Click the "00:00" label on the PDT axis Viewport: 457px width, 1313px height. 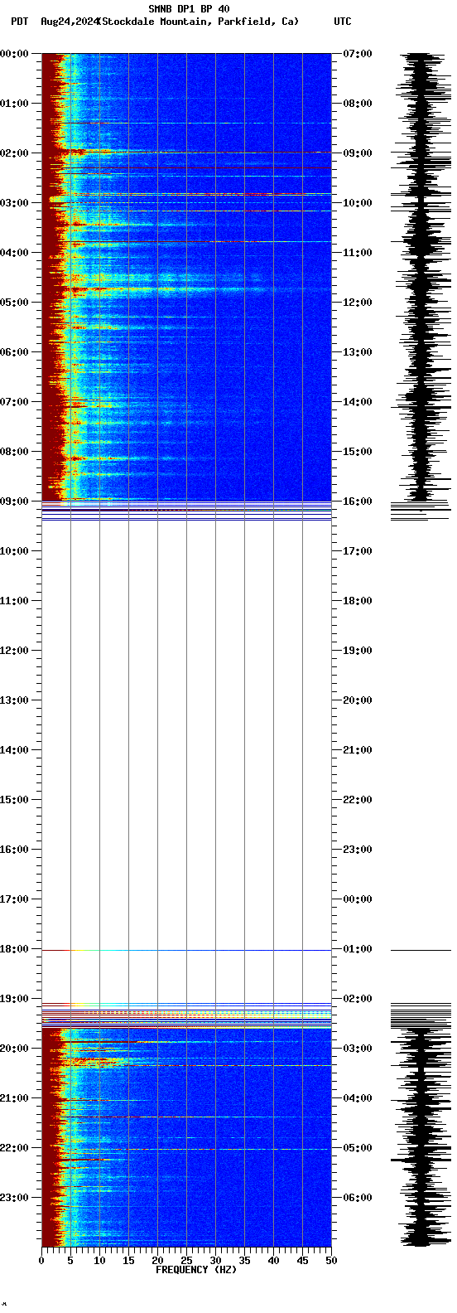[14, 54]
